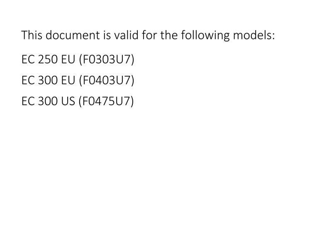Click the word "models:" in the heading
Screen dimensions: 317x244
point(254,35)
